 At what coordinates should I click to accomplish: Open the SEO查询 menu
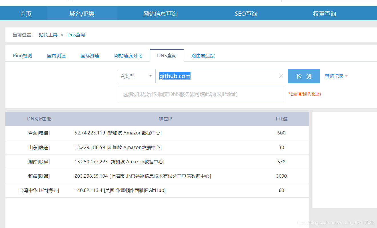click(246, 13)
